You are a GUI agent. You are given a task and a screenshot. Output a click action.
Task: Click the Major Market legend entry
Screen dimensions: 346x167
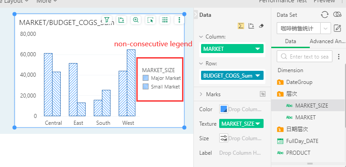(162, 78)
